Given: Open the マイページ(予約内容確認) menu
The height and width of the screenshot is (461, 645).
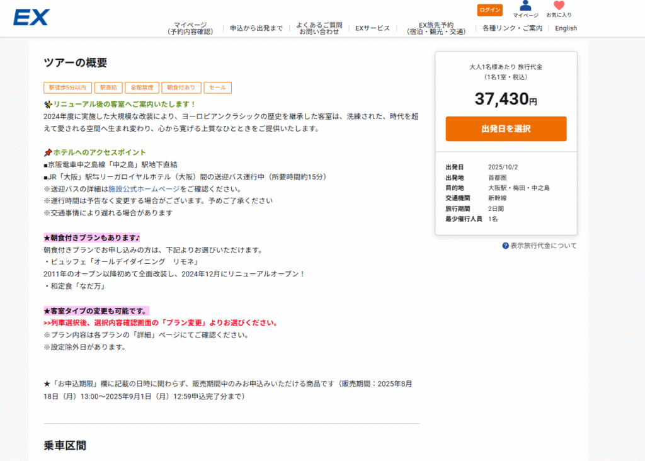Looking at the screenshot, I should (191, 28).
